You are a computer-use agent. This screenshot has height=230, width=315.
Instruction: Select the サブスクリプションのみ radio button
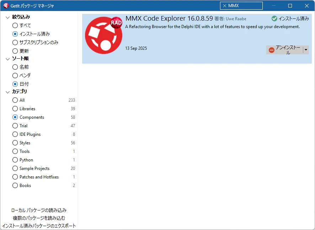tap(15, 42)
